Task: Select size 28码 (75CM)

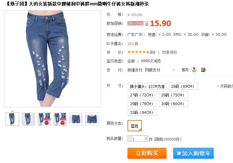Action: pyautogui.click(x=173, y=95)
